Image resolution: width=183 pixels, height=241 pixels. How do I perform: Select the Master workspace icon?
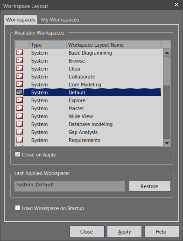point(20,108)
